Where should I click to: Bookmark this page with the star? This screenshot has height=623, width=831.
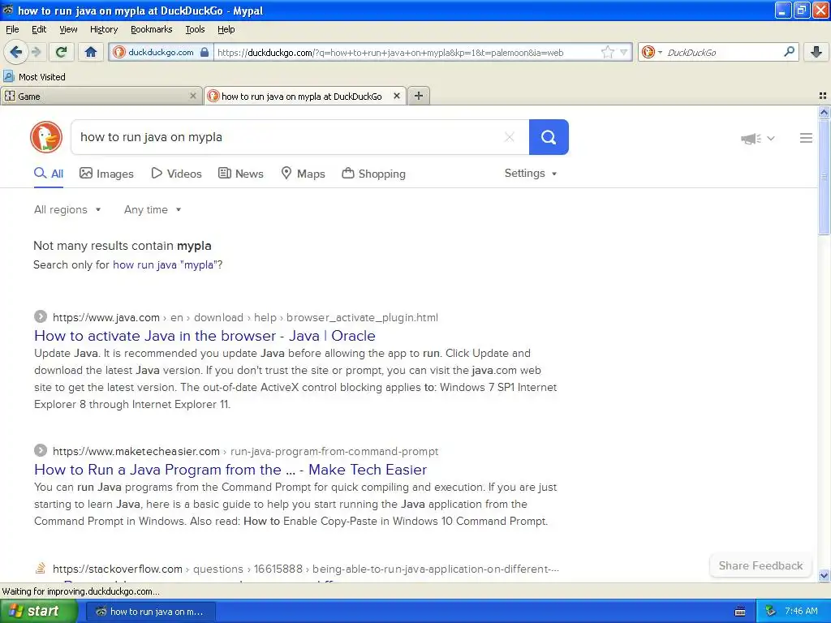click(607, 52)
